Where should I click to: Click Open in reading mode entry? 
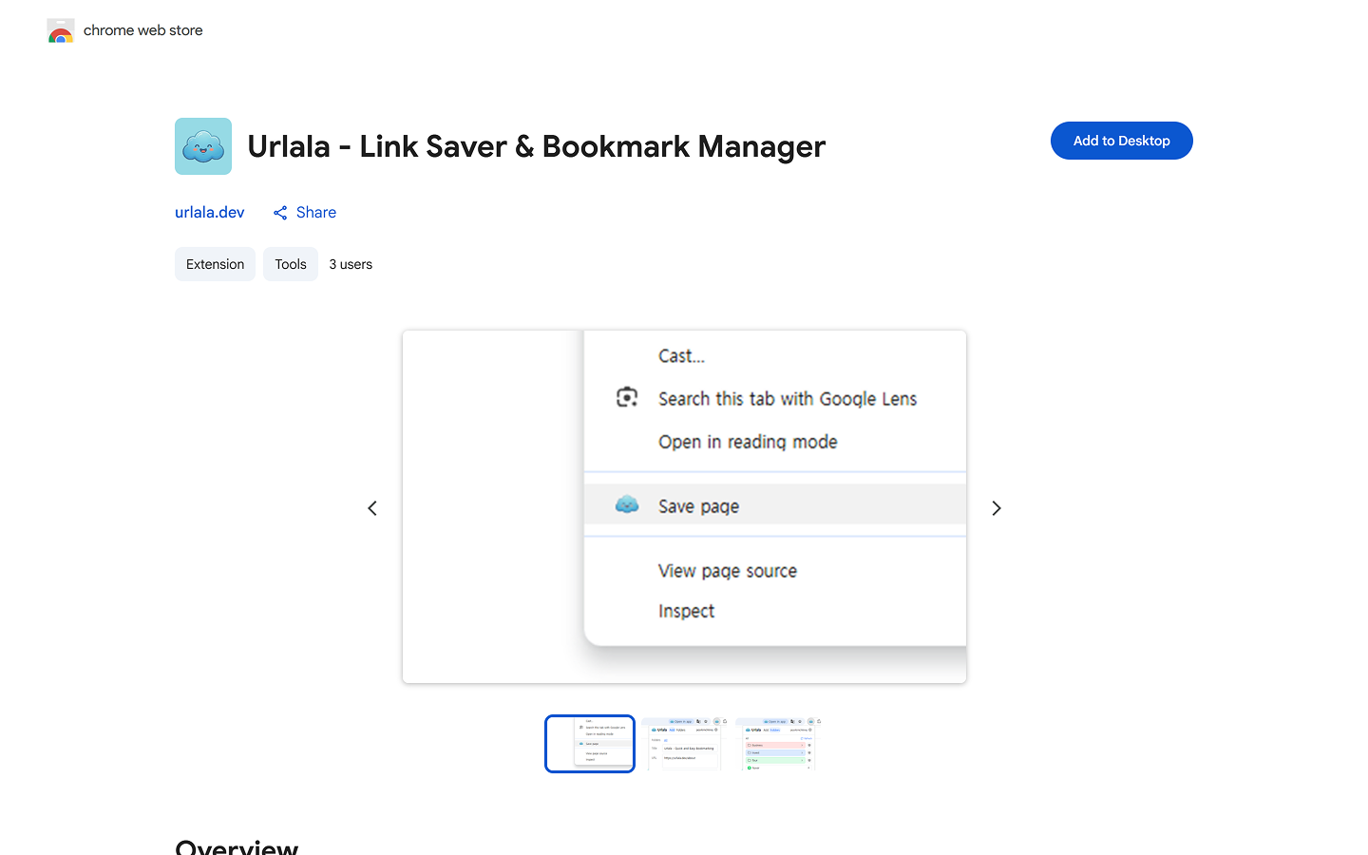click(x=748, y=442)
